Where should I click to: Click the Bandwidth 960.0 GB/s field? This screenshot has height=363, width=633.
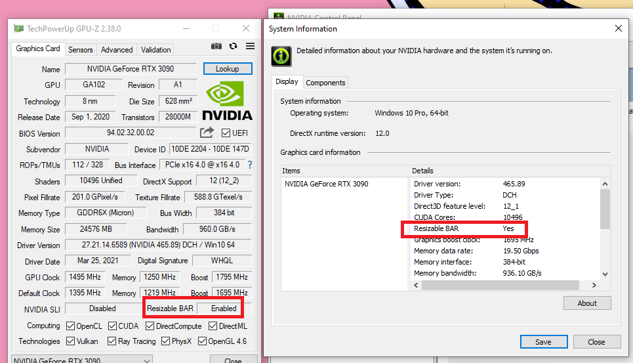[217, 229]
